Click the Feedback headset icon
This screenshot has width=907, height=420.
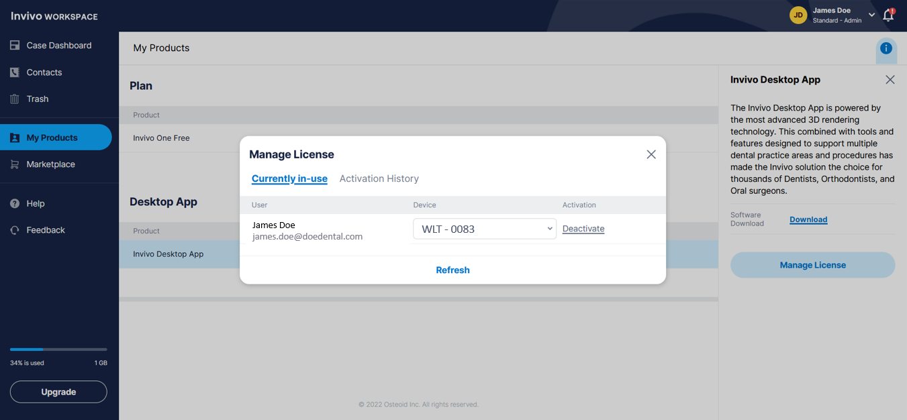click(15, 230)
